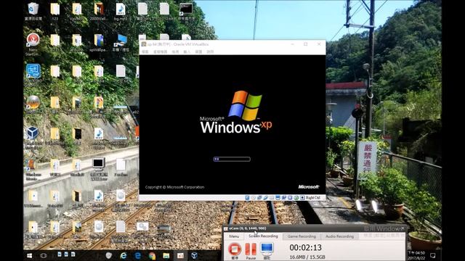465x261 pixels.
Task: Switch to the Audio Recording tab
Action: [339, 236]
